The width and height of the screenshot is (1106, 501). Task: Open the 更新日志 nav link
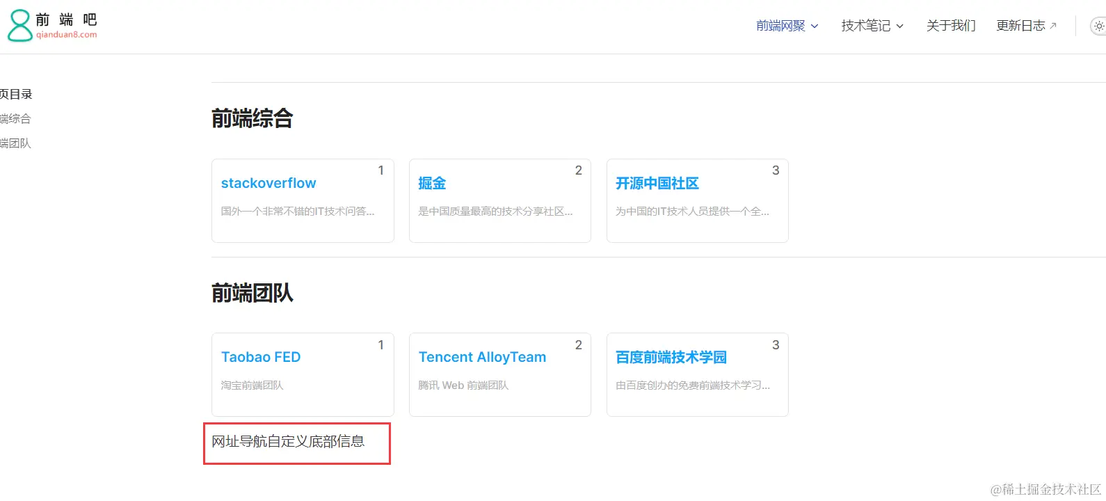coord(1026,26)
